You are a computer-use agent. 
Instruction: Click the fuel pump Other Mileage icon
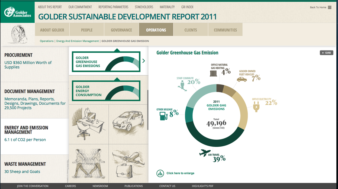point(163,116)
